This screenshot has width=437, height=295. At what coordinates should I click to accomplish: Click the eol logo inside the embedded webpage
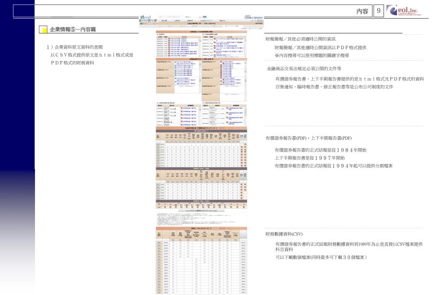coord(146,17)
